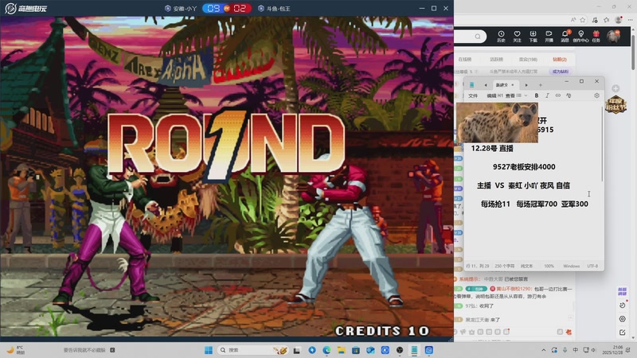Image resolution: width=637 pixels, height=358 pixels.
Task: Show hidden system tray icons chevron
Action: click(544, 350)
